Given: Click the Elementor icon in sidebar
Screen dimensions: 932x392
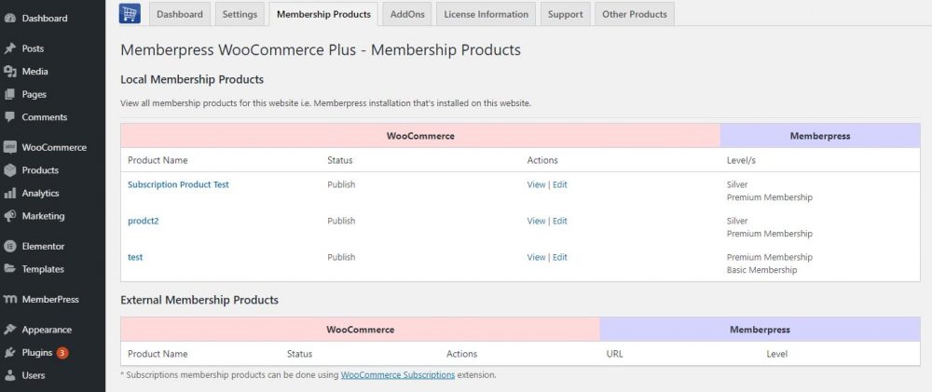Looking at the screenshot, I should tap(10, 247).
